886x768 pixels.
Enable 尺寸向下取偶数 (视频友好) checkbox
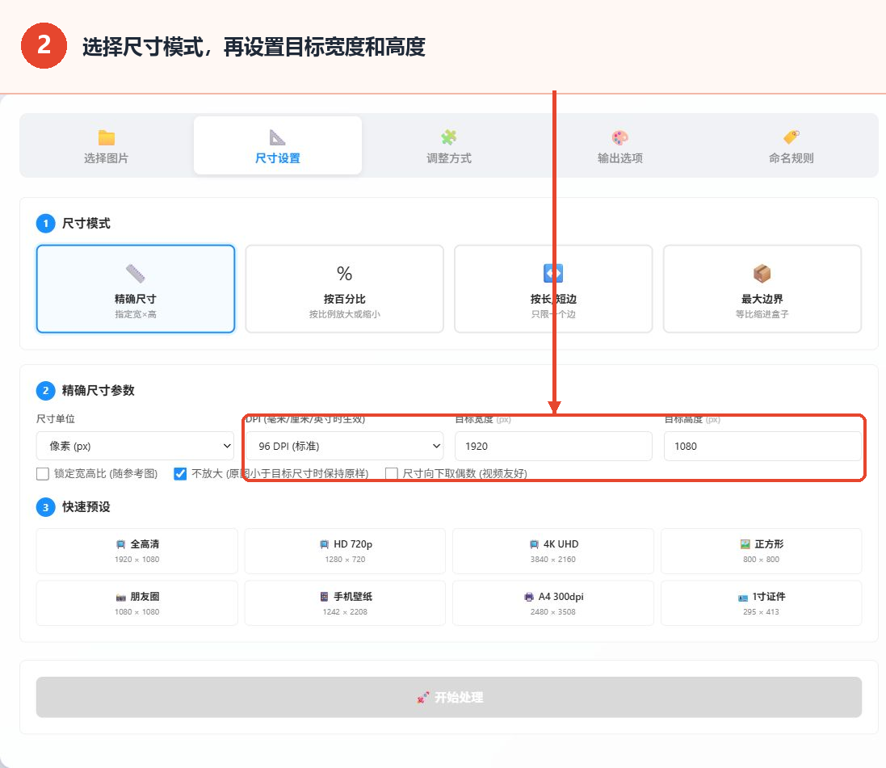391,473
